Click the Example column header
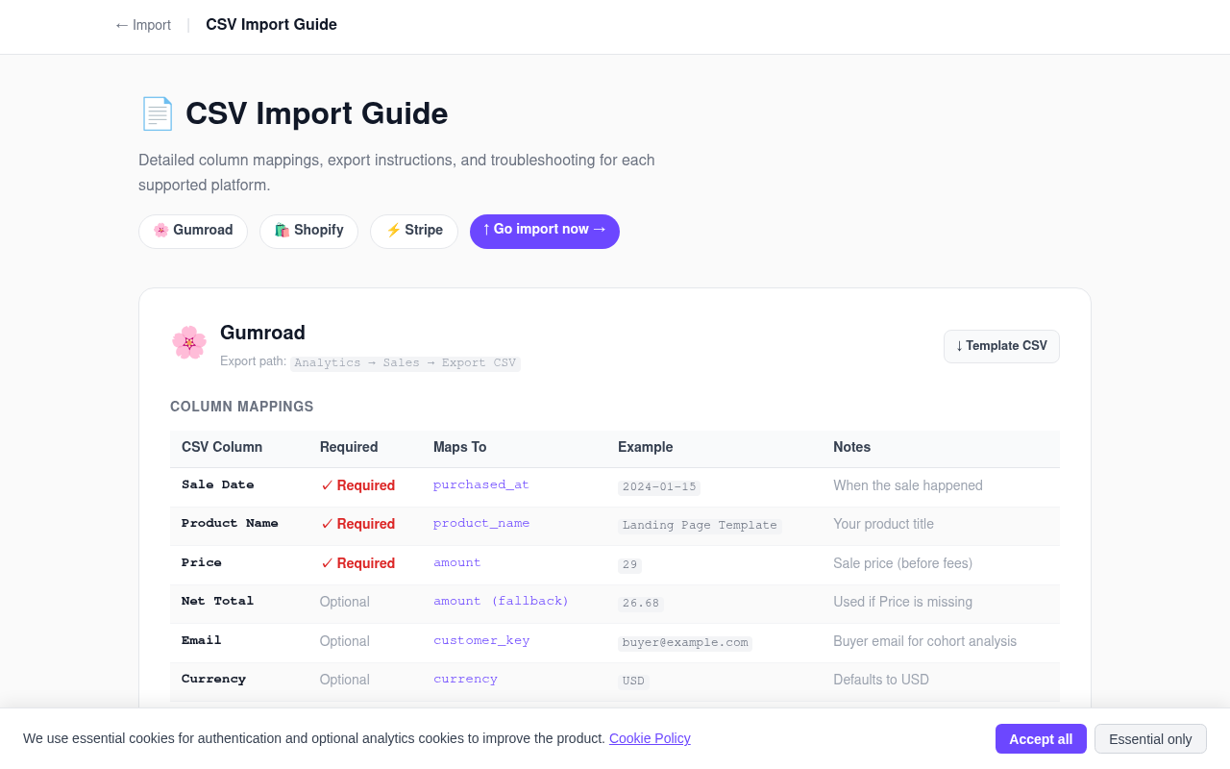This screenshot has width=1230, height=769. [646, 447]
